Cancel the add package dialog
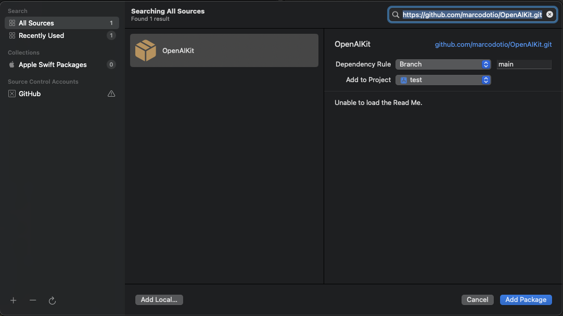 click(477, 300)
